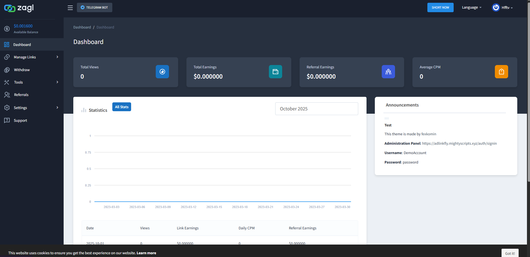Screen dimensions: 530x257
Task: Click the available balance dollar icon
Action: [7, 29]
